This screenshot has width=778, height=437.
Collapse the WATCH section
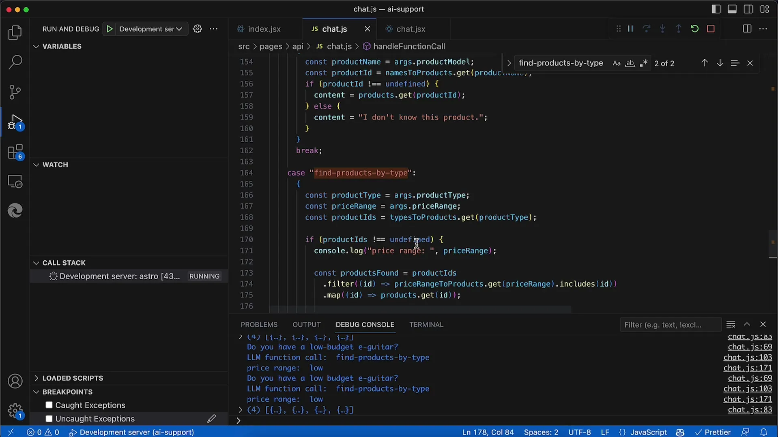click(36, 165)
